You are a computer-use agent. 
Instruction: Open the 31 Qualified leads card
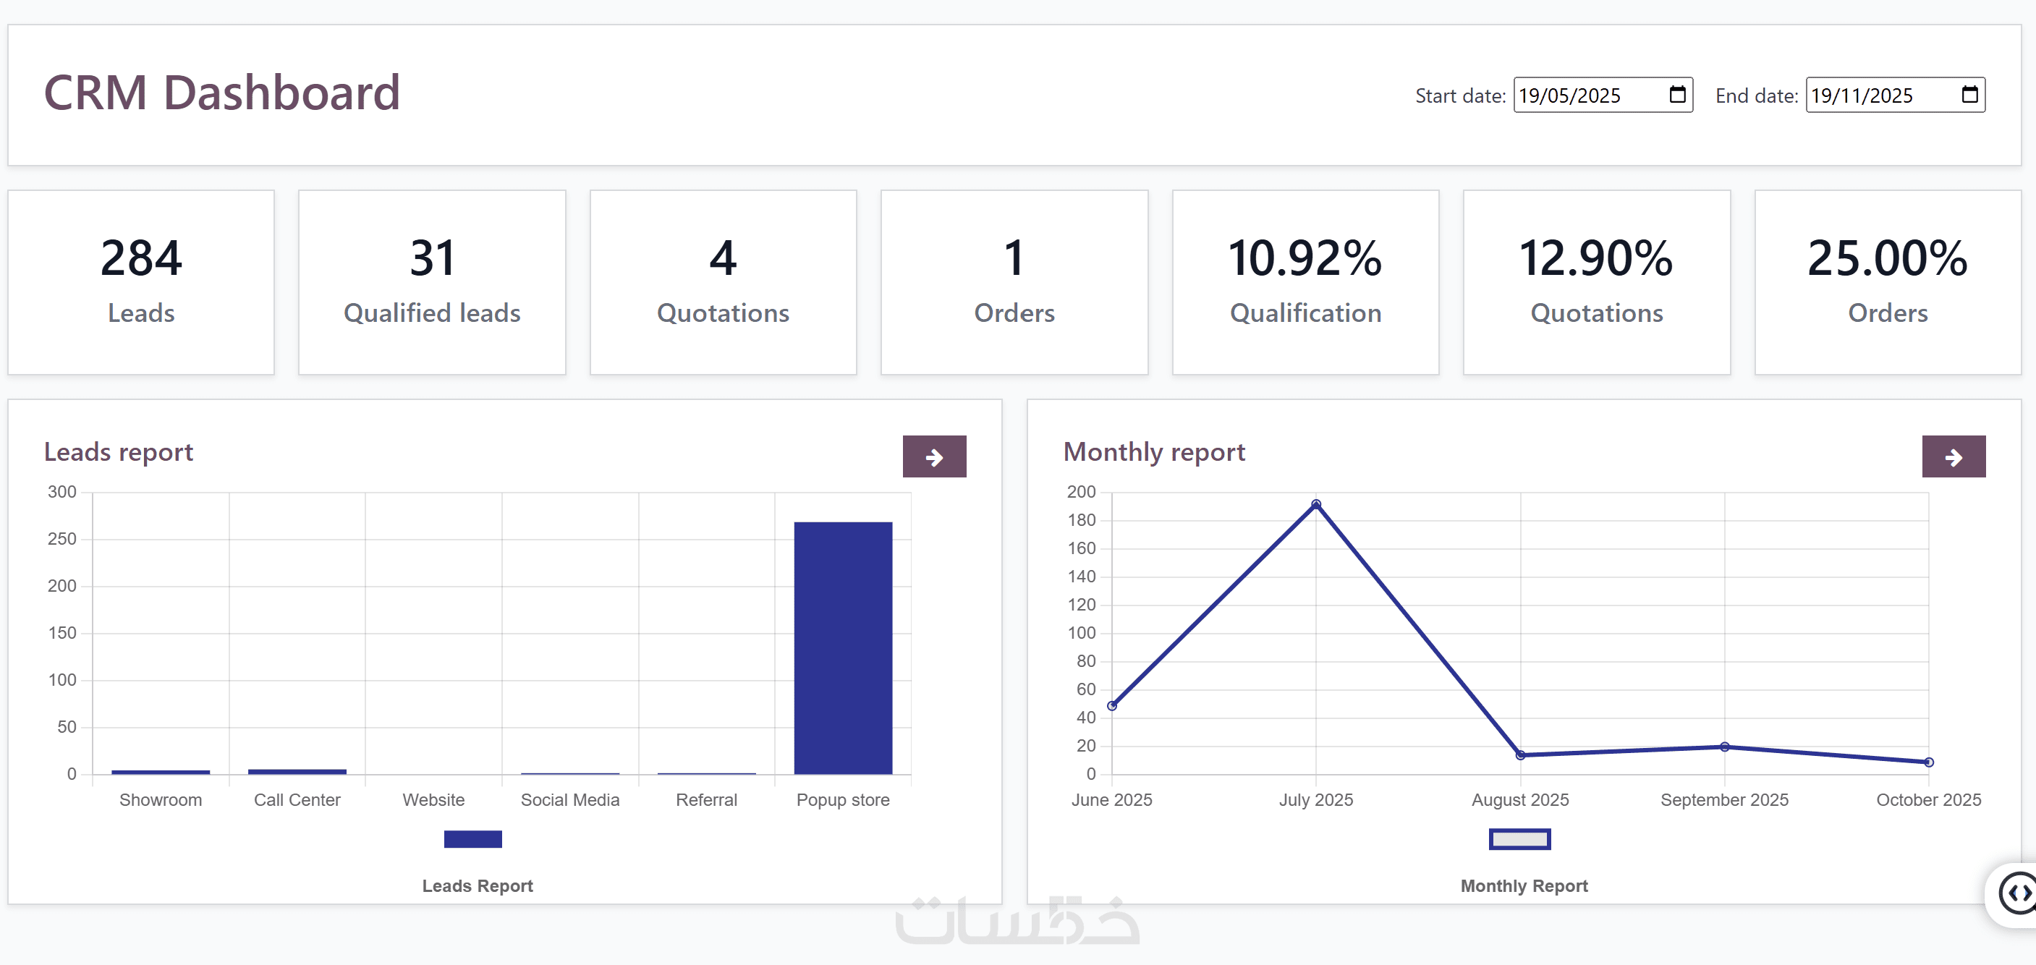coord(431,281)
